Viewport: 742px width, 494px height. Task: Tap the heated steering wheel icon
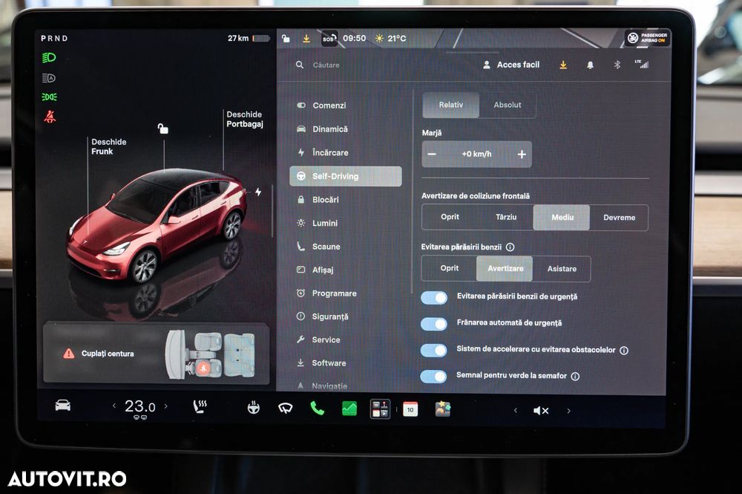click(x=254, y=407)
